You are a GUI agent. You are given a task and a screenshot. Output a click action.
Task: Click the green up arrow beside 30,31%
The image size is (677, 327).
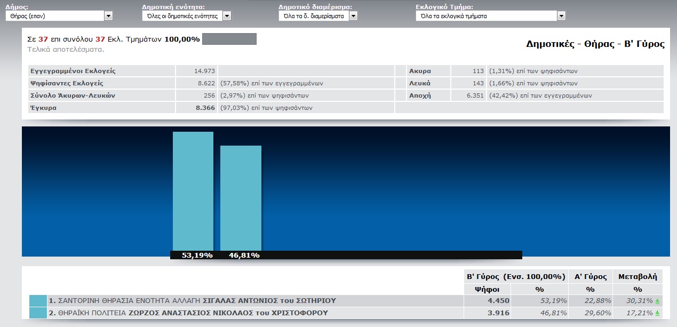tap(657, 301)
